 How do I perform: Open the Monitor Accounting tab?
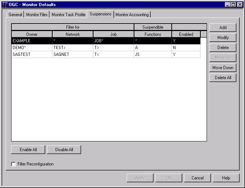point(132,15)
